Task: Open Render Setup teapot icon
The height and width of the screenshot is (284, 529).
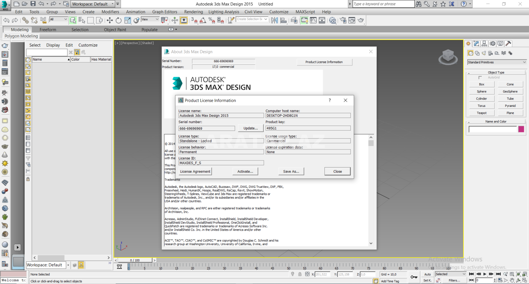Action: click(x=343, y=20)
